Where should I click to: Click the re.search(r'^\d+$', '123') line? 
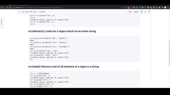coord(44,55)
